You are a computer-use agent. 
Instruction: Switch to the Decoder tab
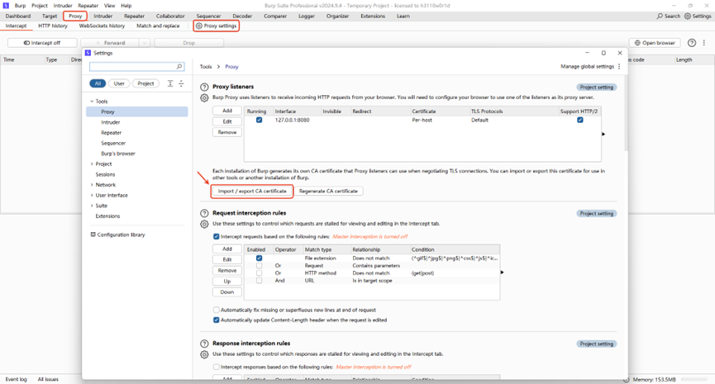click(242, 16)
